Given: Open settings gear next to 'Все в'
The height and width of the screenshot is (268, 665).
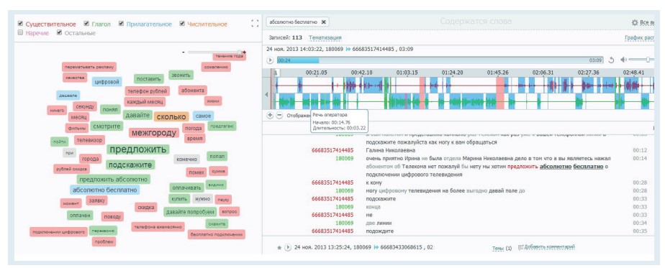Looking at the screenshot, I should pyautogui.click(x=635, y=22).
